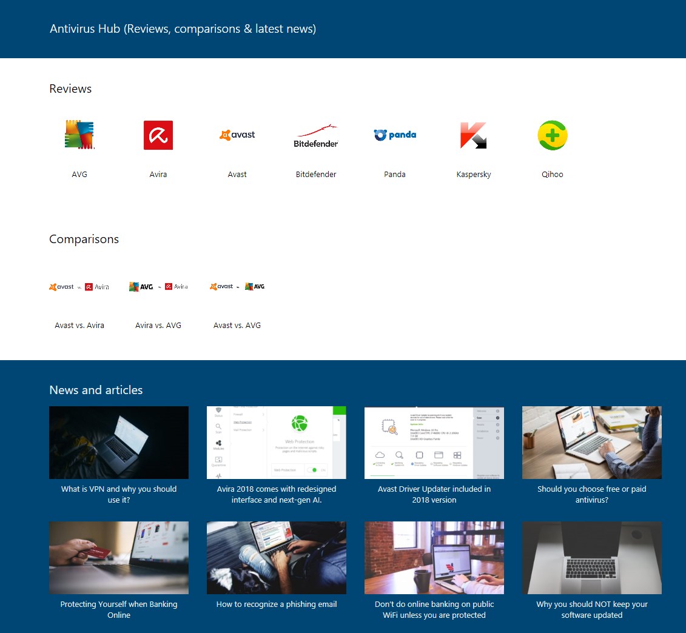Click the Kaspersky text label
The width and height of the screenshot is (686, 633).
474,174
